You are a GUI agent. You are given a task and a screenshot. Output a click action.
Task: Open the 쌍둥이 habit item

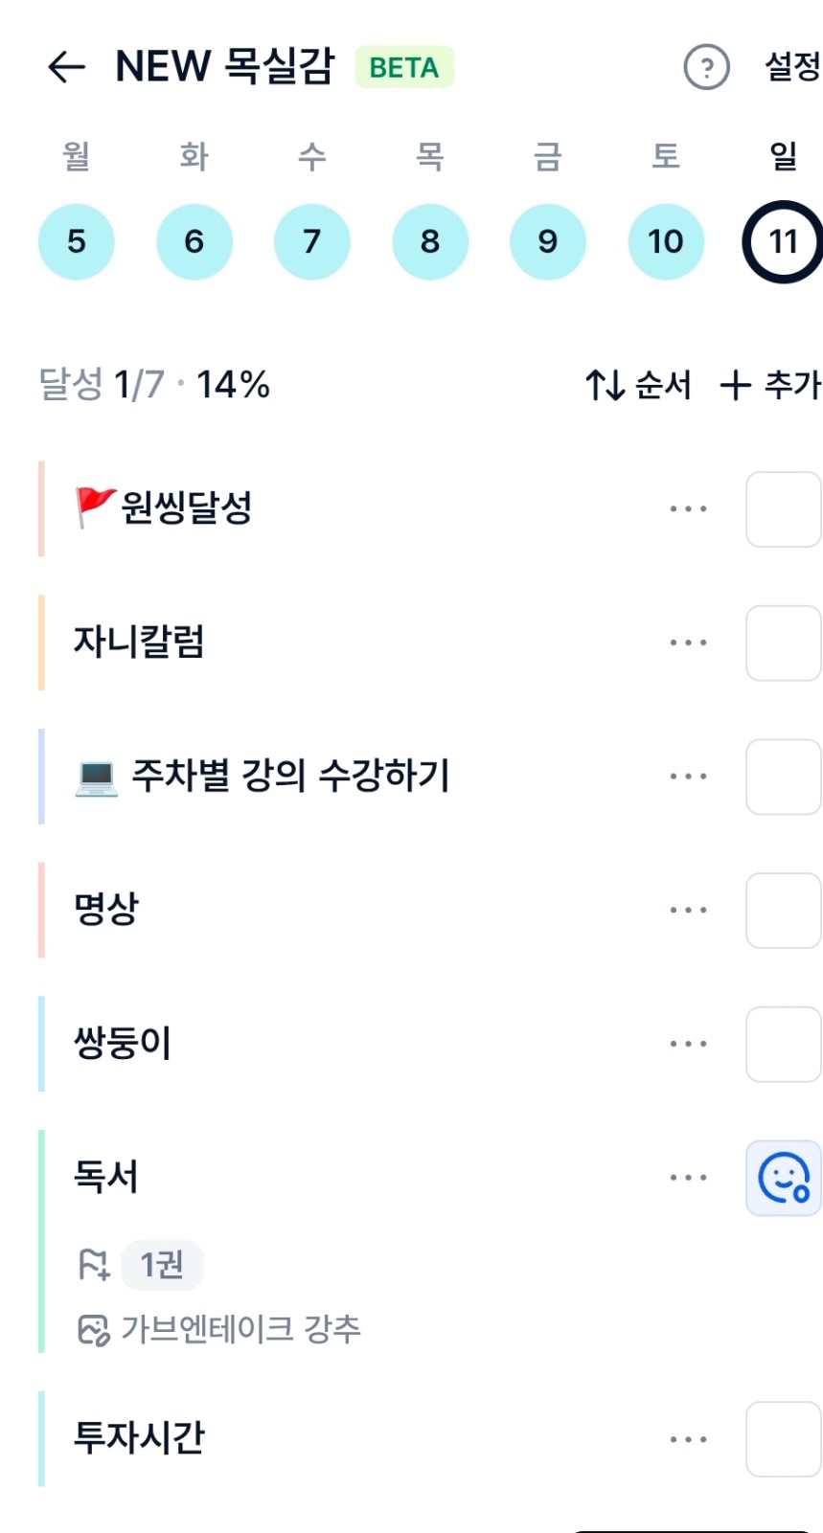(x=123, y=1044)
